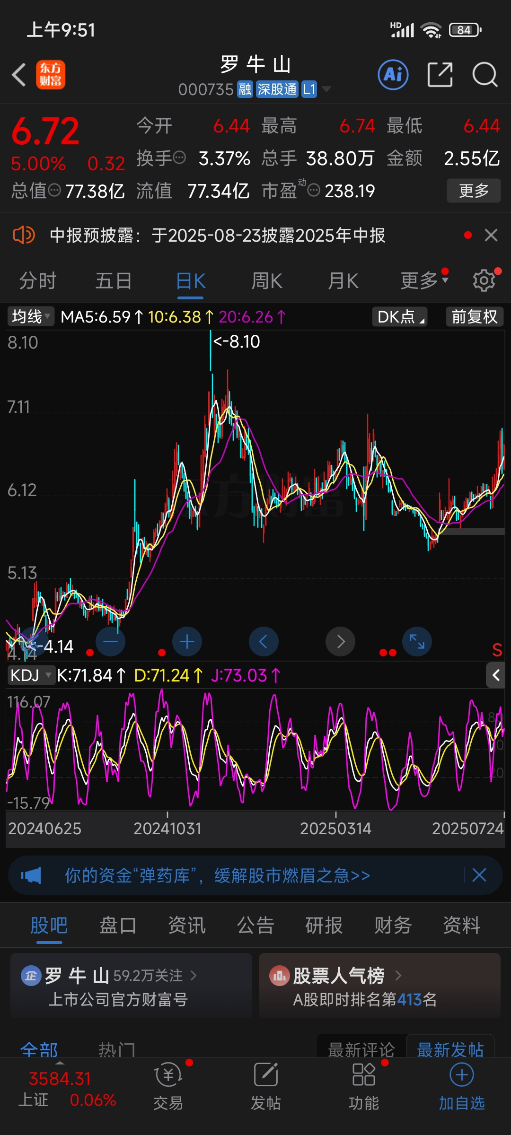Tap the 换手 info icon
This screenshot has height=1135, width=511.
pos(179,157)
